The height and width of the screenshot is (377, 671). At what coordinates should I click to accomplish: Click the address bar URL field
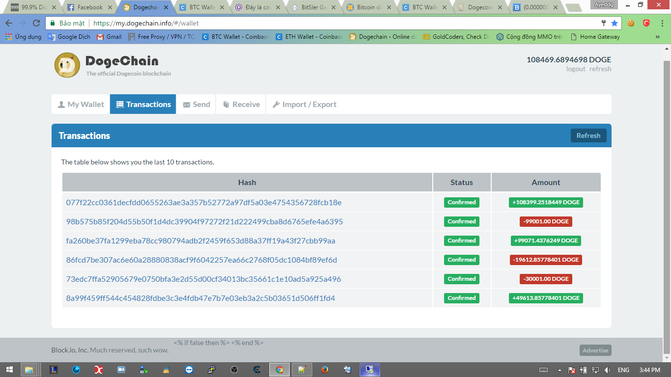334,23
